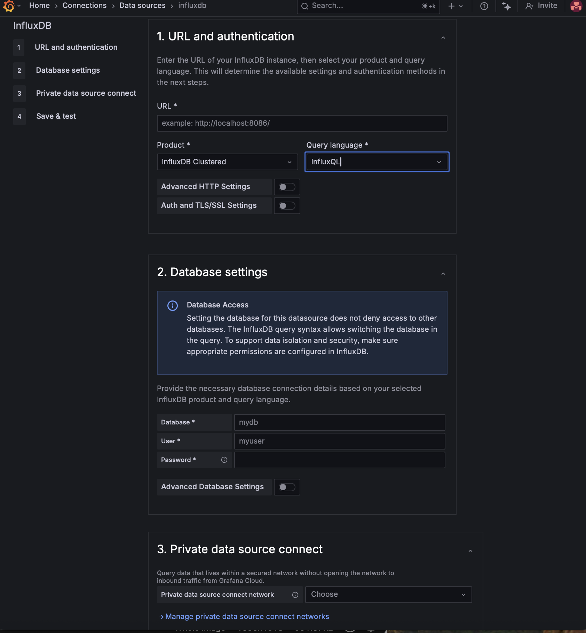Click the Database Access info icon
Image resolution: width=586 pixels, height=633 pixels.
173,306
